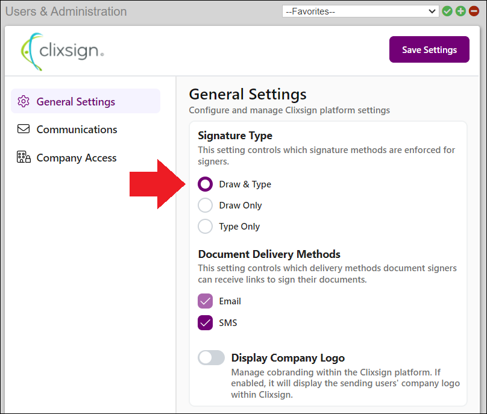The width and height of the screenshot is (487, 414).
Task: Click the Communications envelope icon
Action: click(24, 130)
